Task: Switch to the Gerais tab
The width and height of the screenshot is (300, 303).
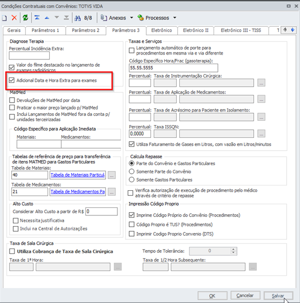Action: (x=14, y=30)
